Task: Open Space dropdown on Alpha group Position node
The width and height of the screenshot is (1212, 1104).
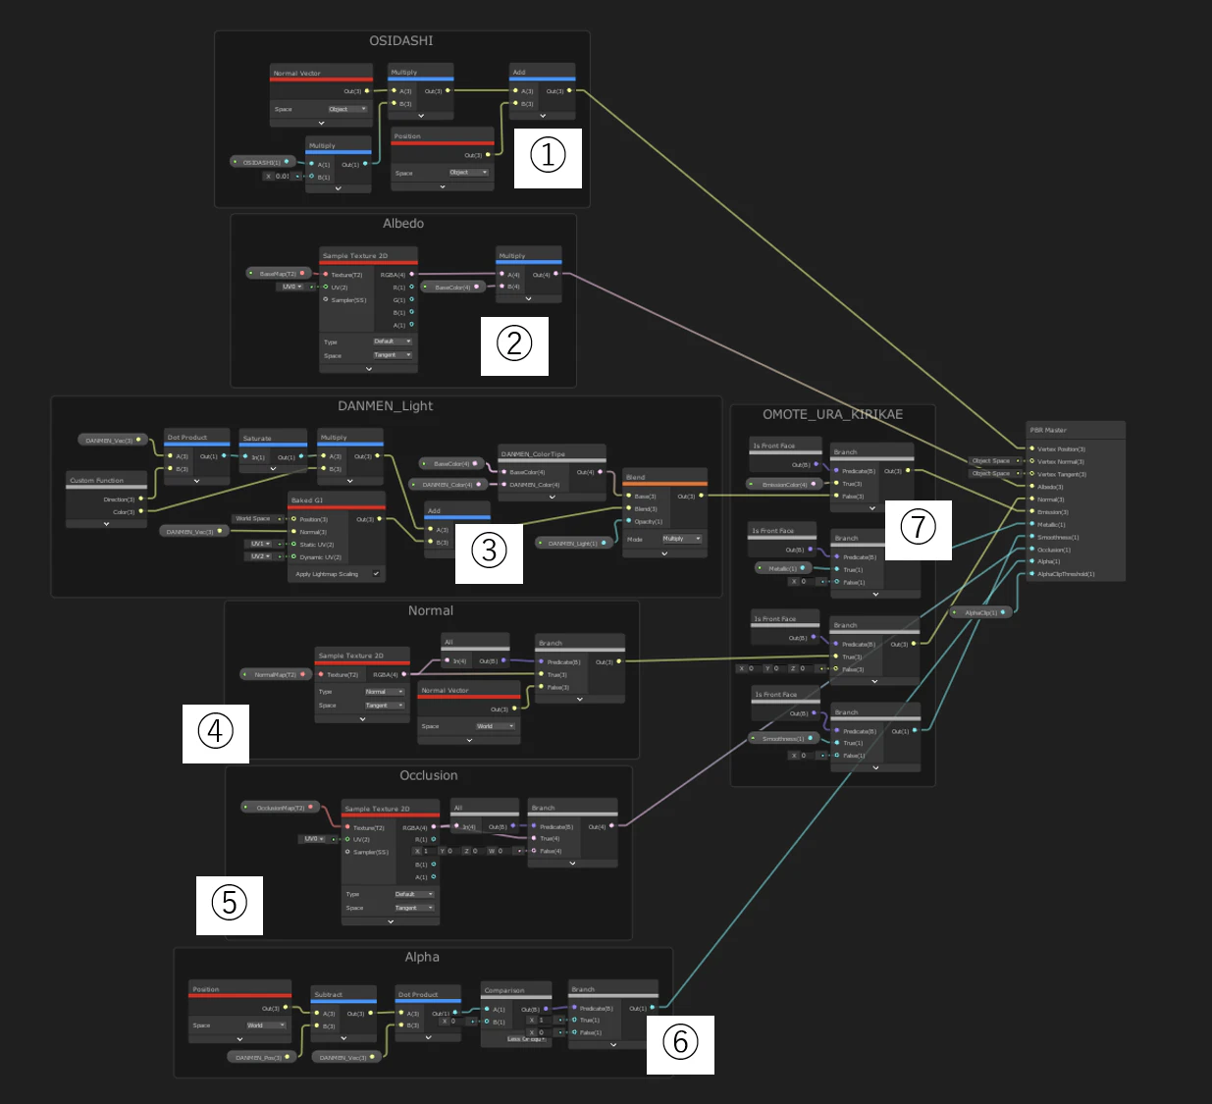Action: [x=266, y=1025]
